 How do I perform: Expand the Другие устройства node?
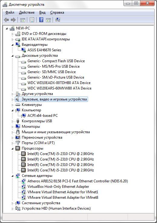point(12,94)
